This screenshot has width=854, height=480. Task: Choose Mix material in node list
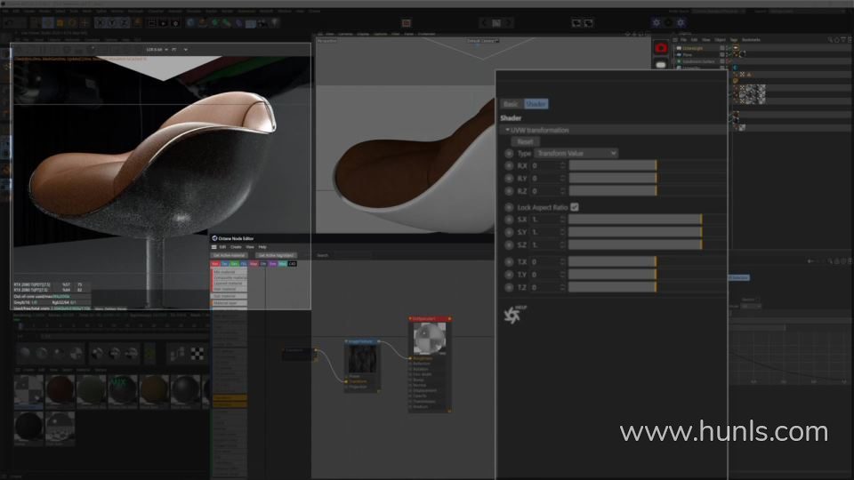229,272
